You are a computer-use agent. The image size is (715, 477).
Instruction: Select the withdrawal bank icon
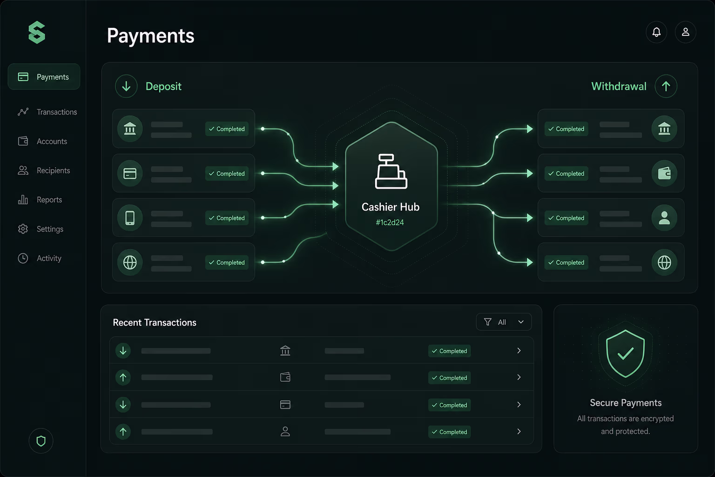pos(664,129)
